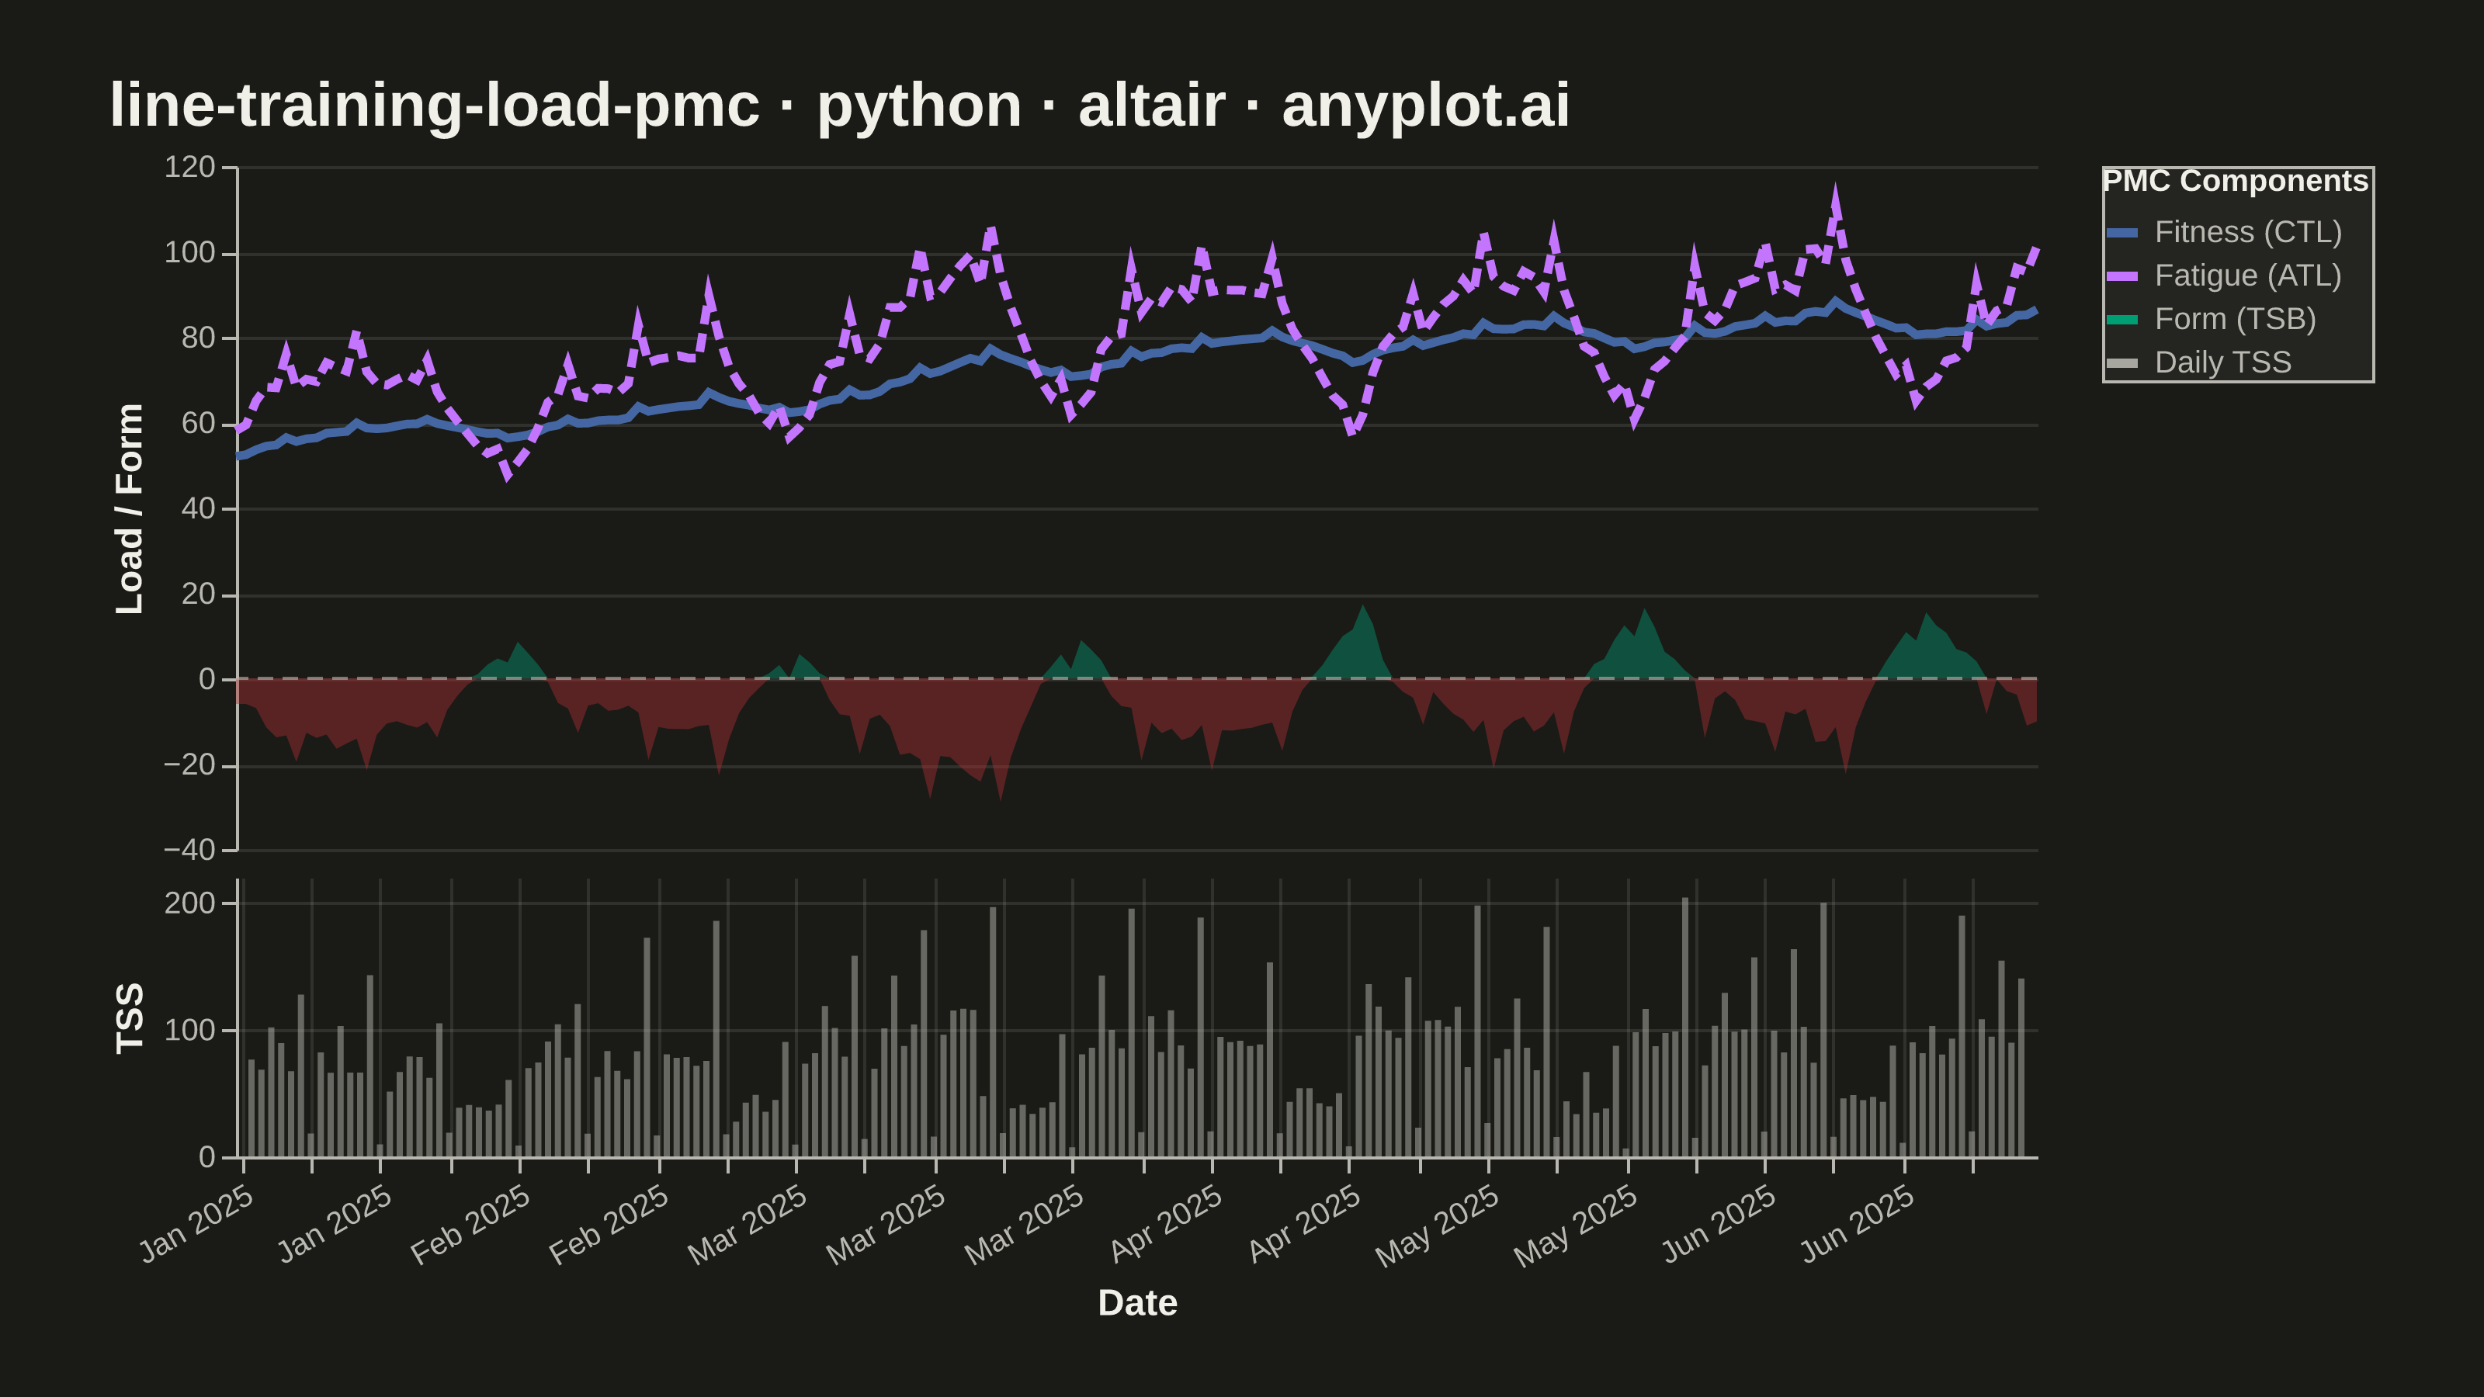Screen dimensions: 2484x1397
Task: Click the Load / Form axis title
Action: [129, 509]
